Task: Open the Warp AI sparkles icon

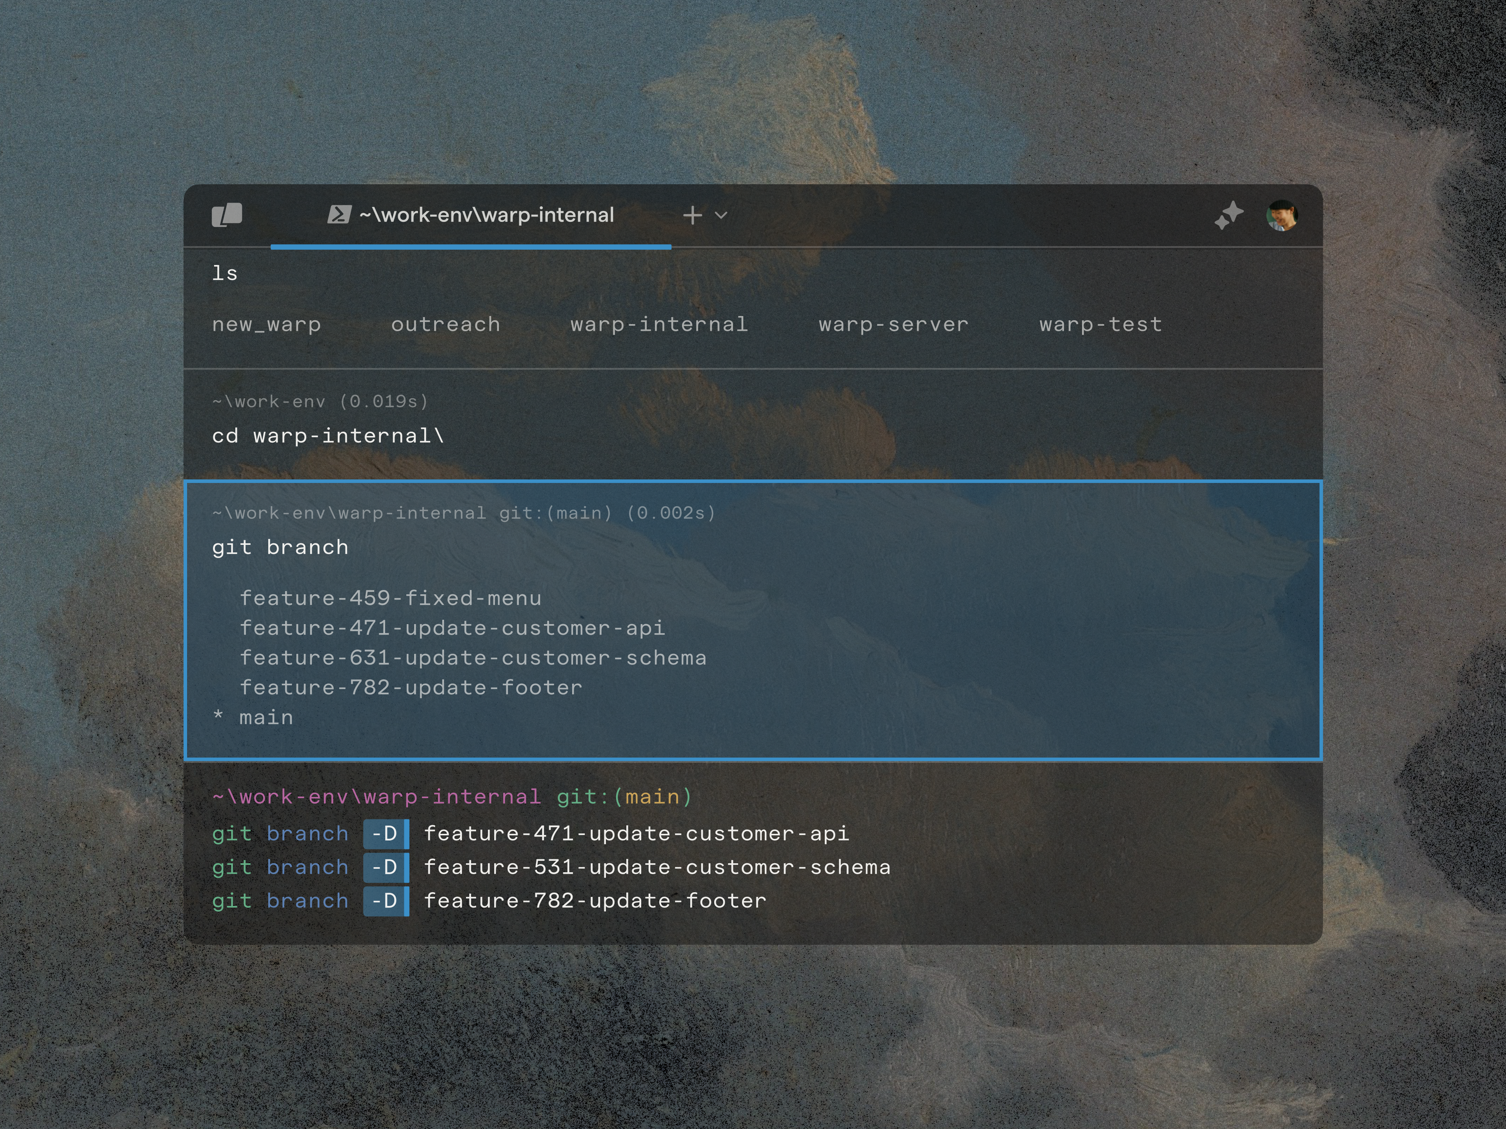Action: [1229, 215]
